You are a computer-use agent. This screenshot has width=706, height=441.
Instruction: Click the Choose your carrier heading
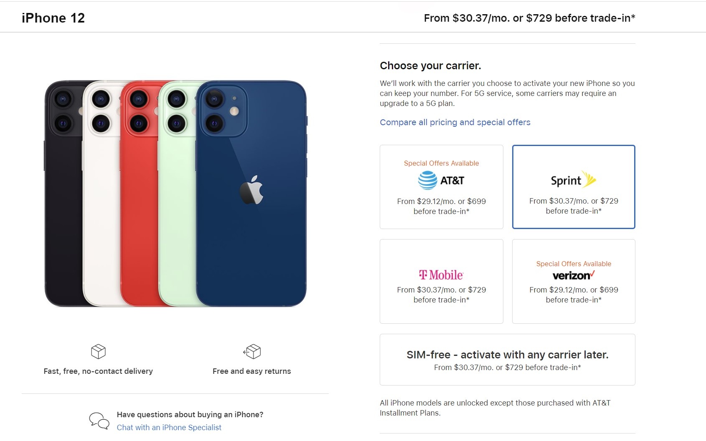click(430, 65)
